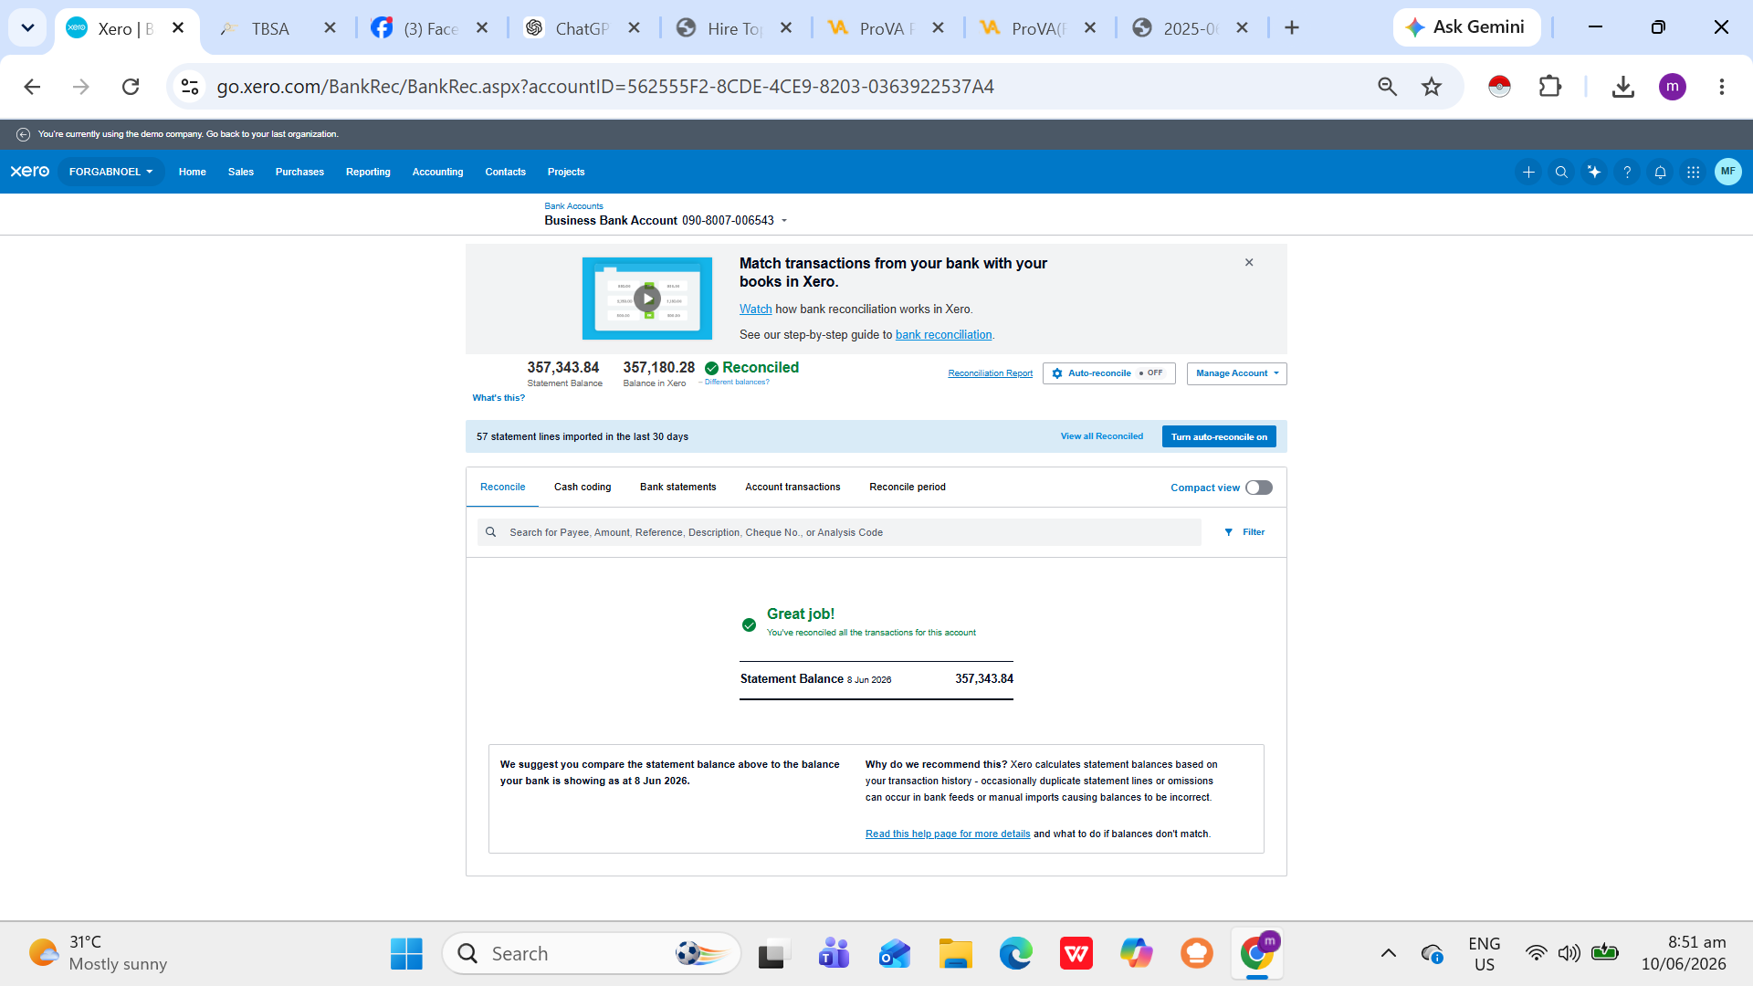Screen dimensions: 1753x986
Task: Open the Accounting menu
Action: (437, 172)
